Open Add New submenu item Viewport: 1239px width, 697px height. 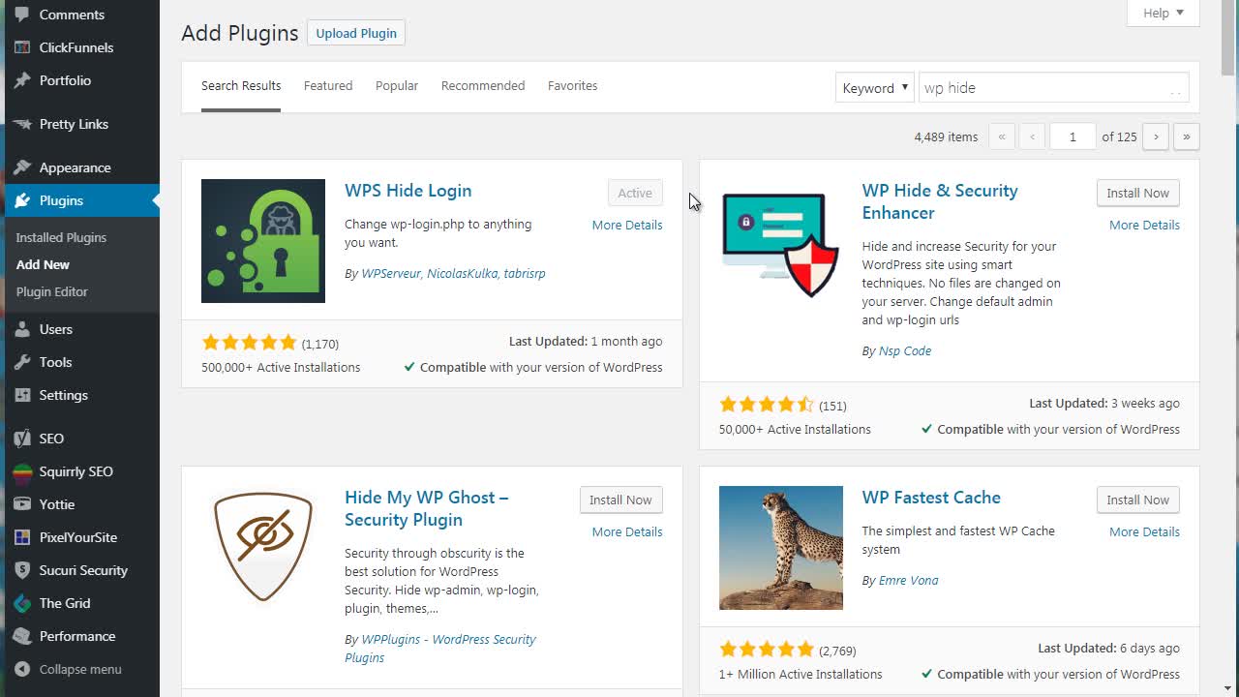pyautogui.click(x=43, y=264)
